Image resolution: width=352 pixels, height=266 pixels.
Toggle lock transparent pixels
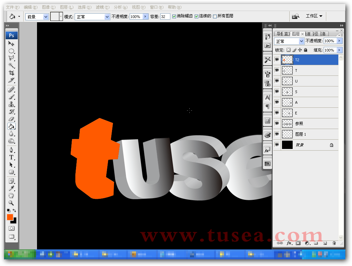coord(289,50)
